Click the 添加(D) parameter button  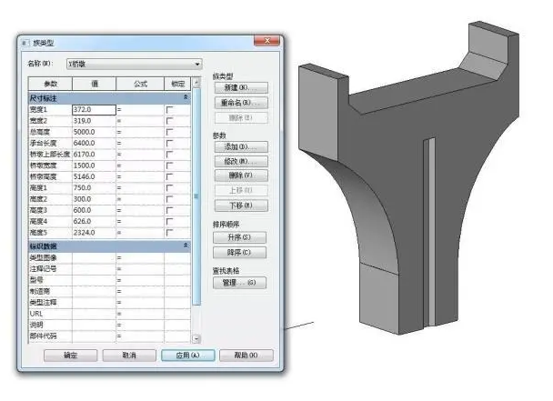point(241,146)
